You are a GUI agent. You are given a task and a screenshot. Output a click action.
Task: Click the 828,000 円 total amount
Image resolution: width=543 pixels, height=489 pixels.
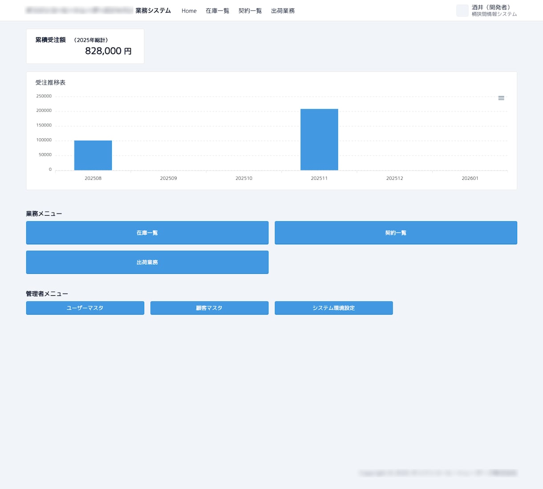pos(108,51)
